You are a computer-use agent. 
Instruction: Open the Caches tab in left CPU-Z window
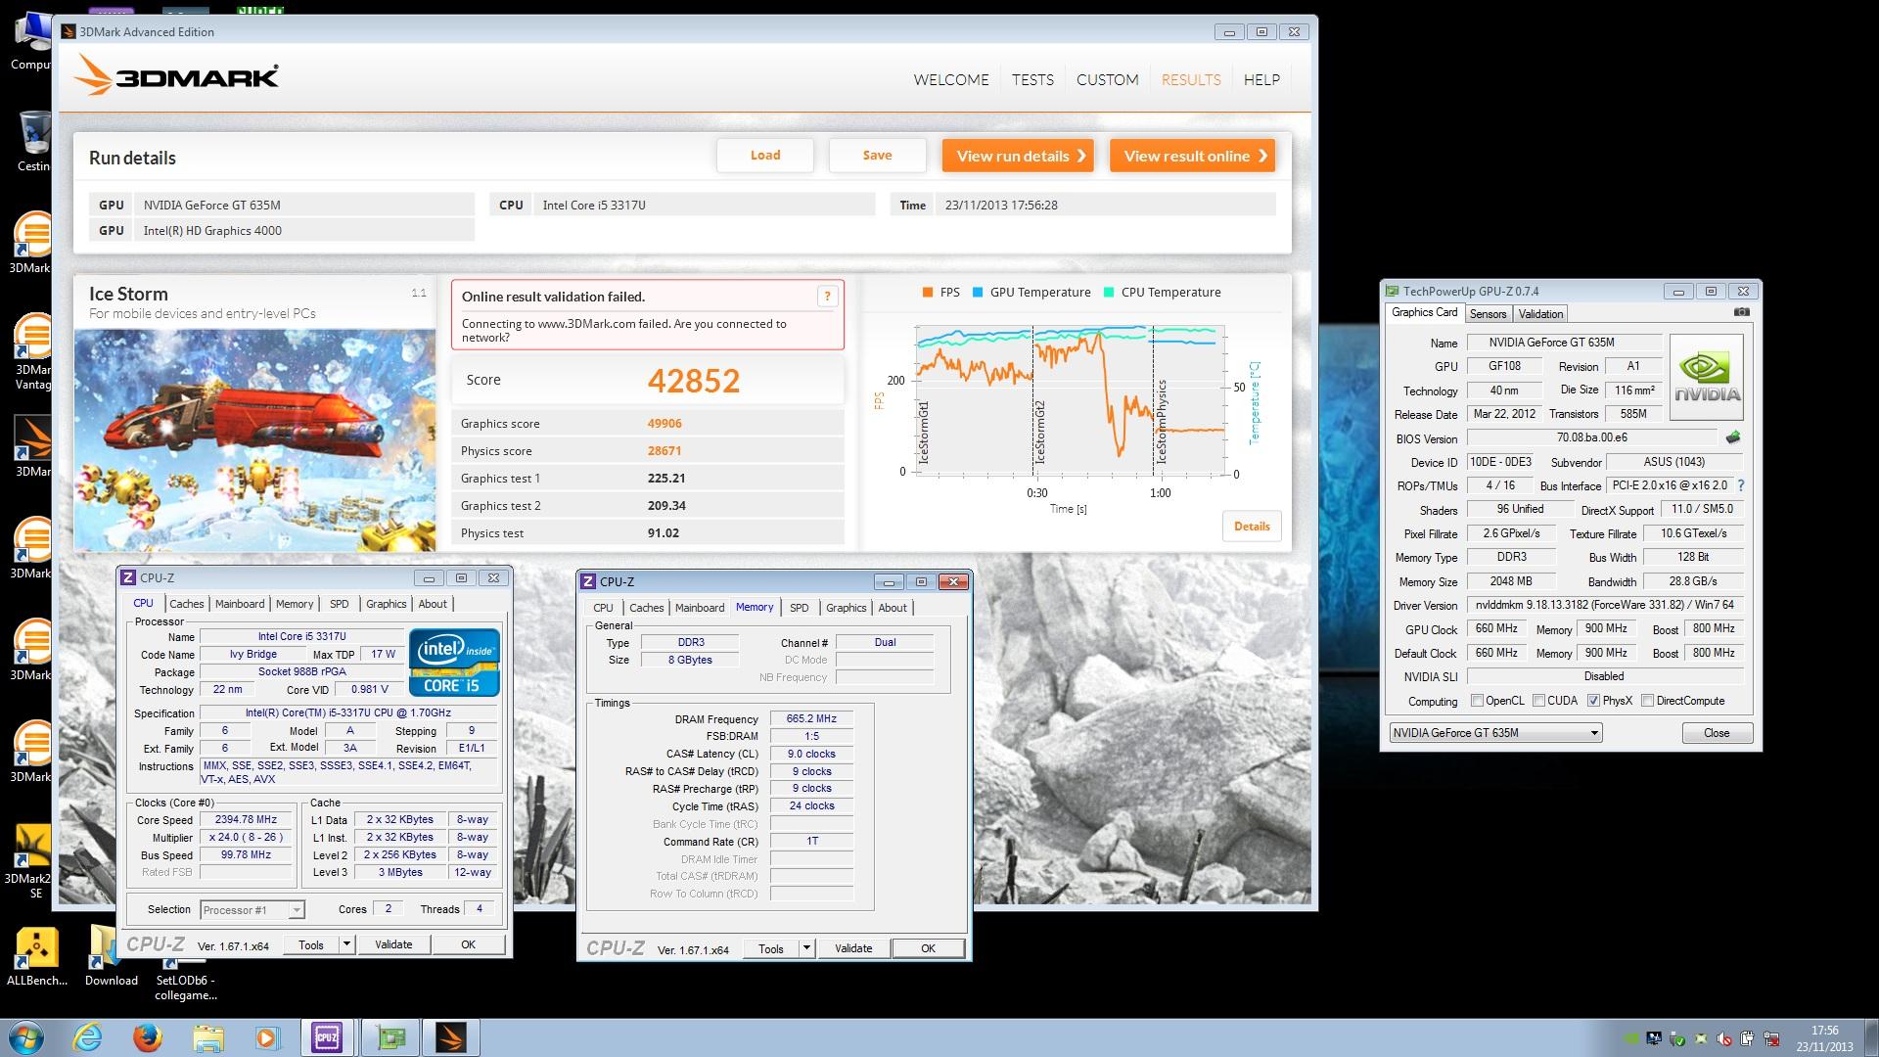point(186,604)
